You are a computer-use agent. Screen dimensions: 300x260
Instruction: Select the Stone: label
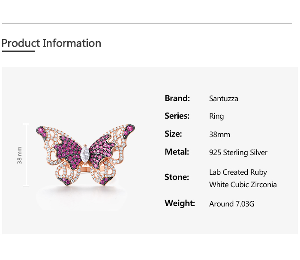pyautogui.click(x=177, y=177)
